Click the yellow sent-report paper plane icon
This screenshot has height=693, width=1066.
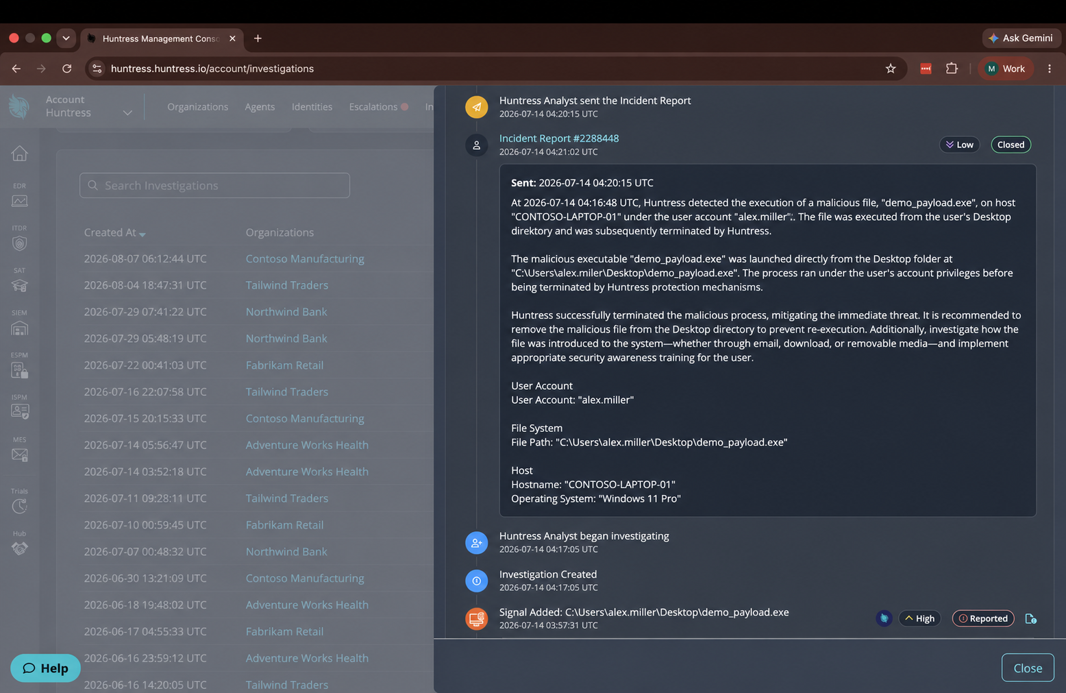pyautogui.click(x=476, y=107)
